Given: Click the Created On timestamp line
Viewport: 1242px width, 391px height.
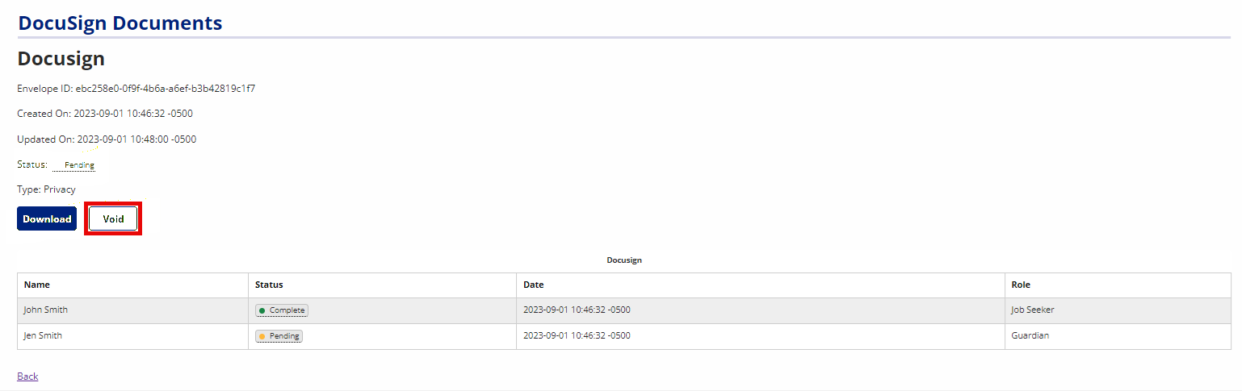Looking at the screenshot, I should pos(105,114).
